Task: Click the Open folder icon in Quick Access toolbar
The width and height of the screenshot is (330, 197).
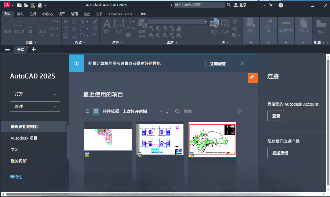Action: (x=26, y=5)
